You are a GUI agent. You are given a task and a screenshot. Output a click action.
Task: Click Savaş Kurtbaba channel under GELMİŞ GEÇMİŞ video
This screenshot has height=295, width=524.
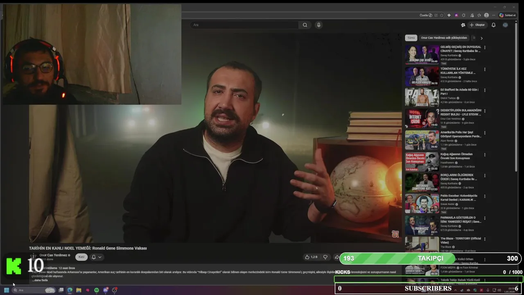click(x=449, y=55)
